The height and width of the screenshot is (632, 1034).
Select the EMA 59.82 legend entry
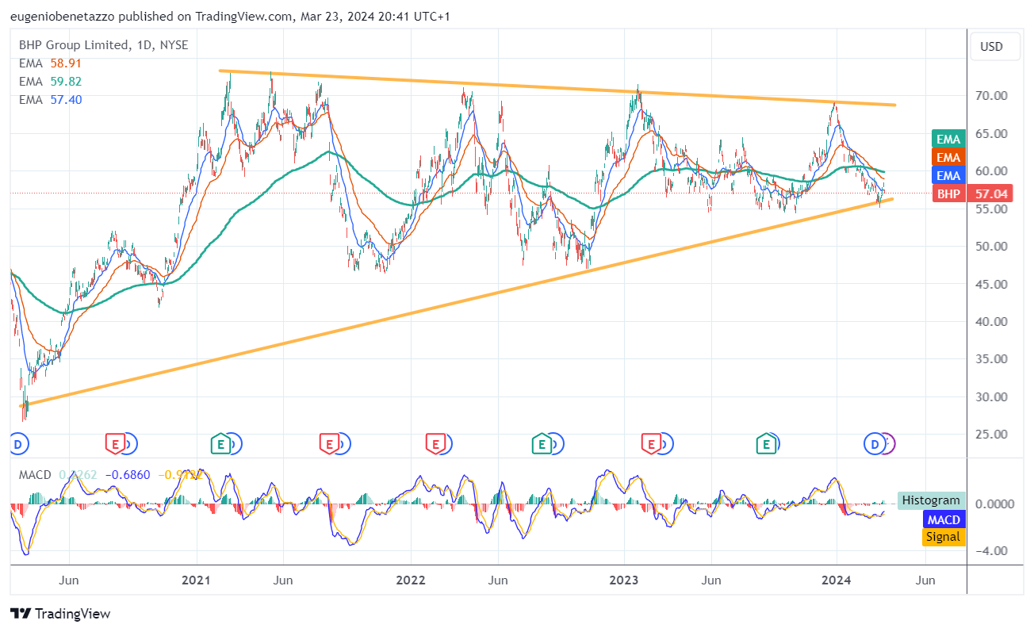pos(50,82)
